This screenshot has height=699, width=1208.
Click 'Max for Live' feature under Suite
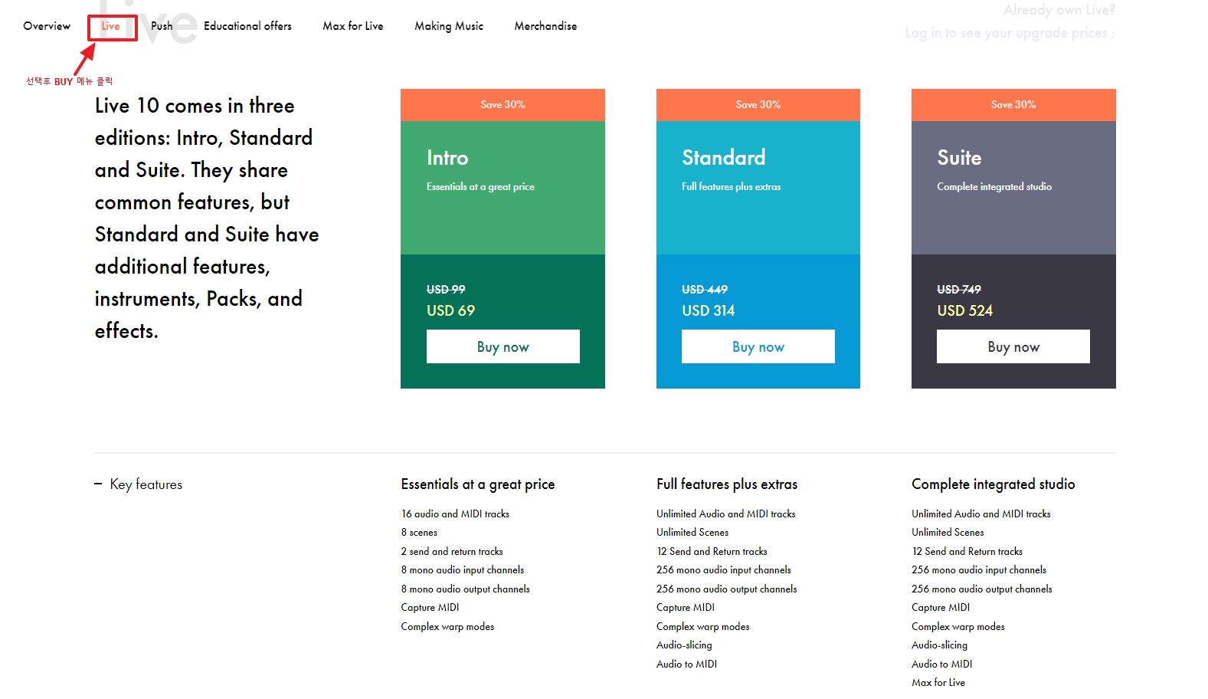(938, 683)
